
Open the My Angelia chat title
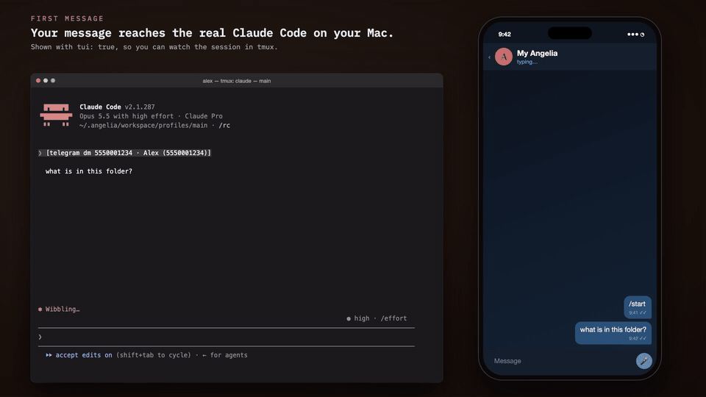(x=537, y=53)
